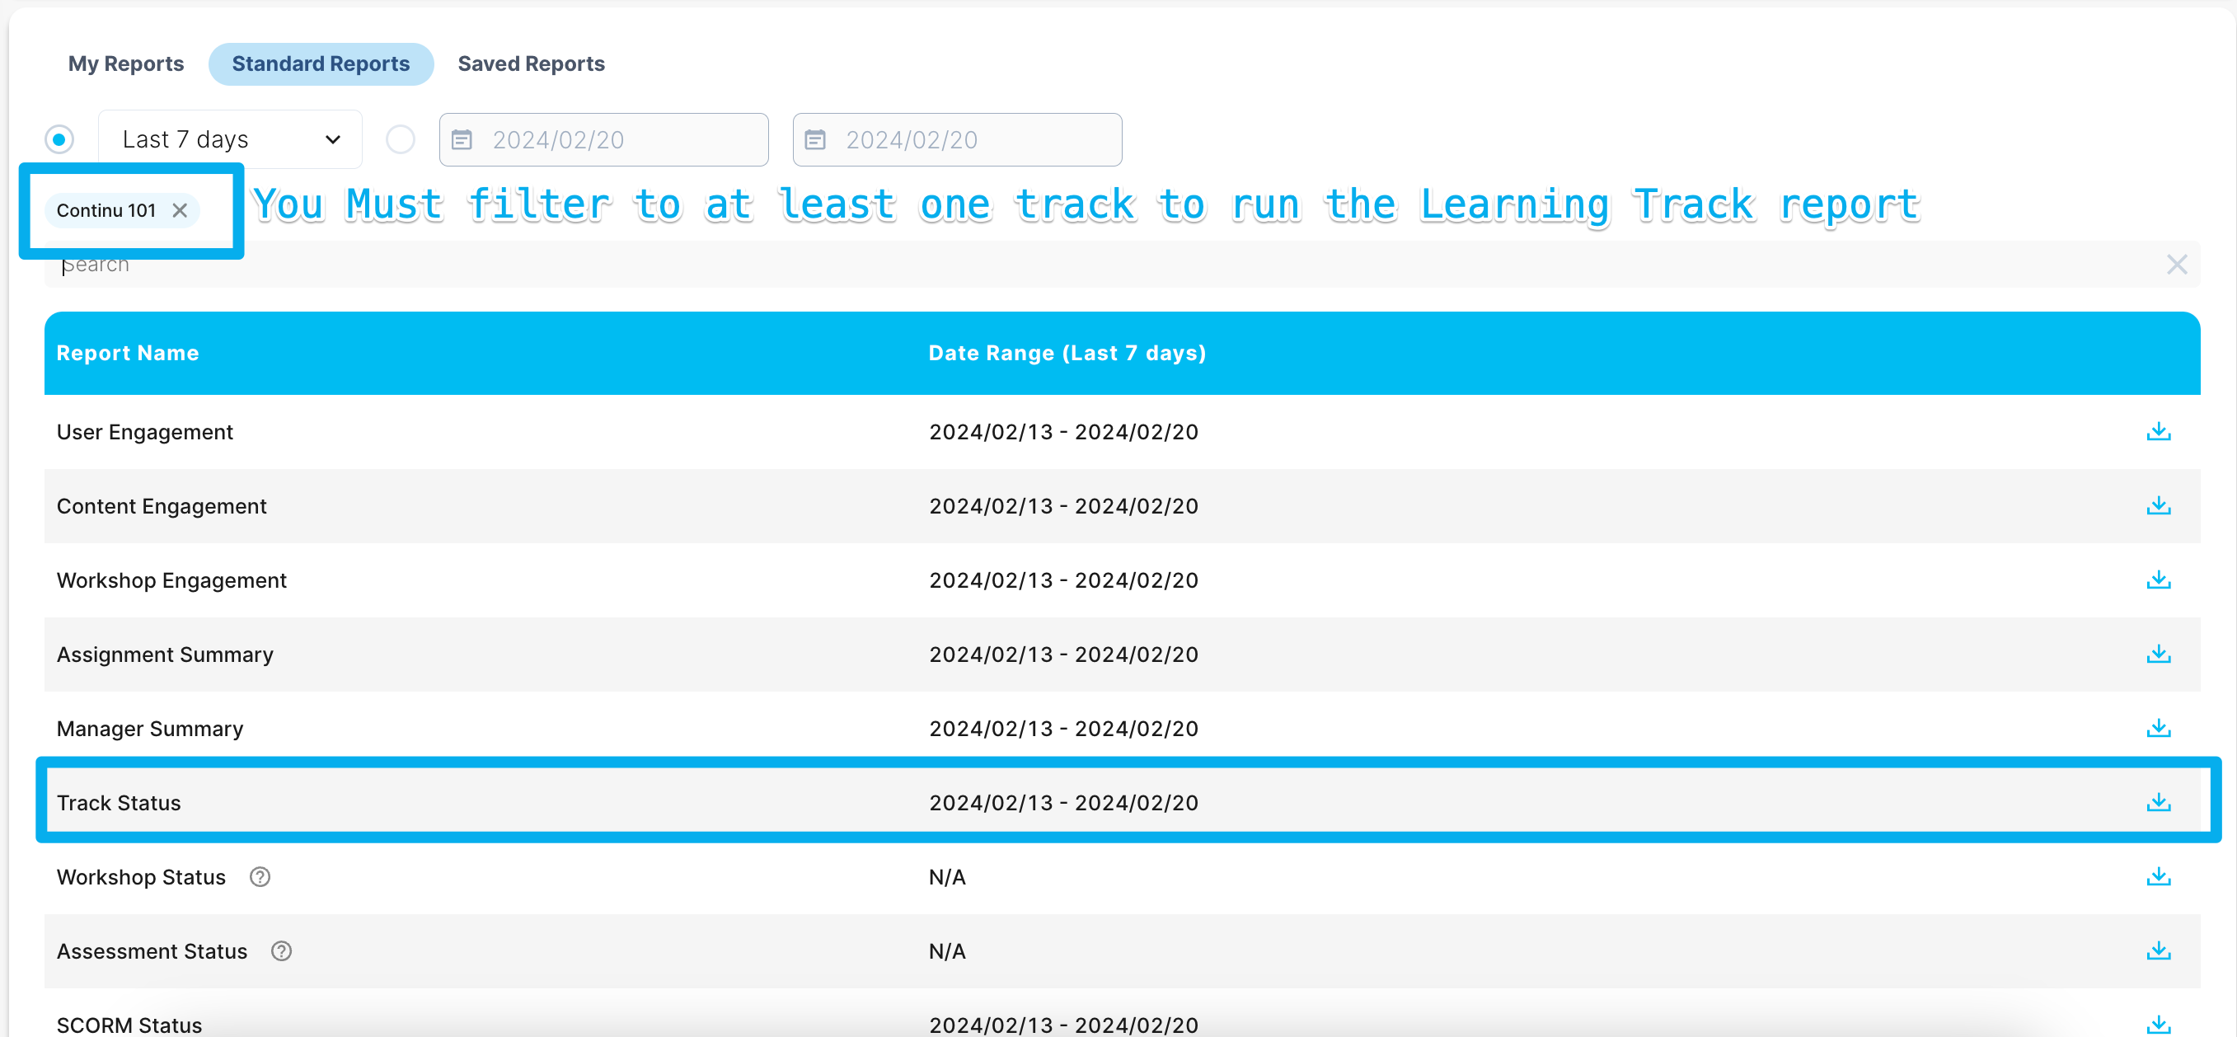Click the help icon beside Assessment Status
Viewport: 2237px width, 1037px height.
[280, 951]
